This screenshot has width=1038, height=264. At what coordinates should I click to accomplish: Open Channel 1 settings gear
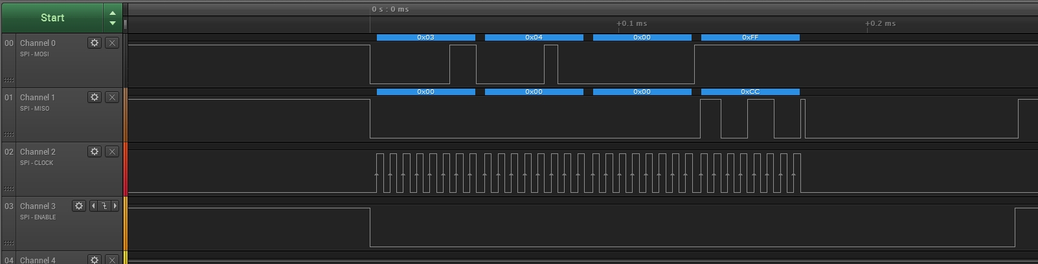point(95,97)
